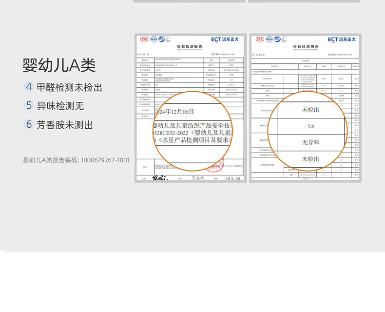Click the top 未检出 result in magnifier
This screenshot has height=312, width=385.
(311, 110)
